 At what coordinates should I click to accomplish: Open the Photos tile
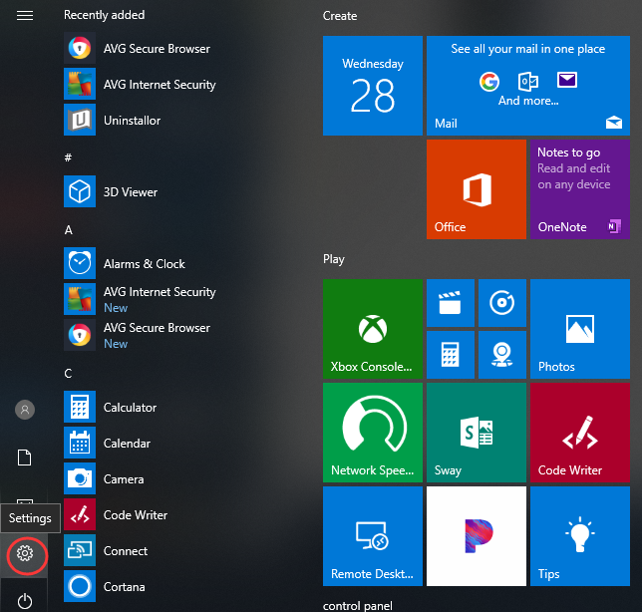pyautogui.click(x=580, y=329)
